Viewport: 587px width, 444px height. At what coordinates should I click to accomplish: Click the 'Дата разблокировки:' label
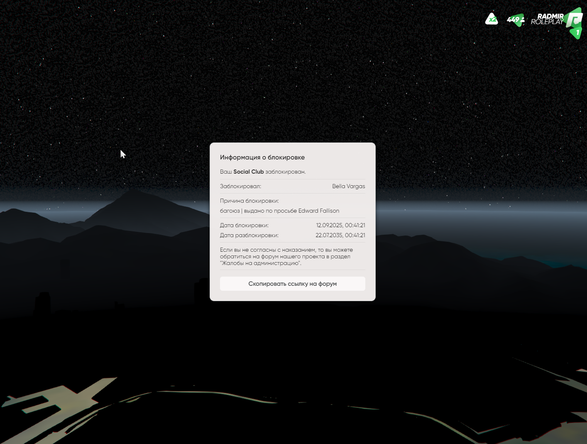pyautogui.click(x=249, y=235)
